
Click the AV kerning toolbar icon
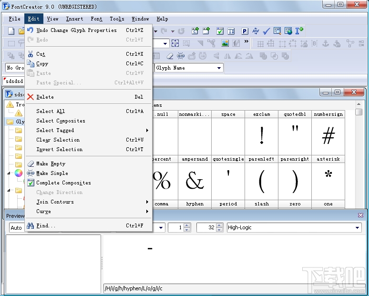click(256, 31)
